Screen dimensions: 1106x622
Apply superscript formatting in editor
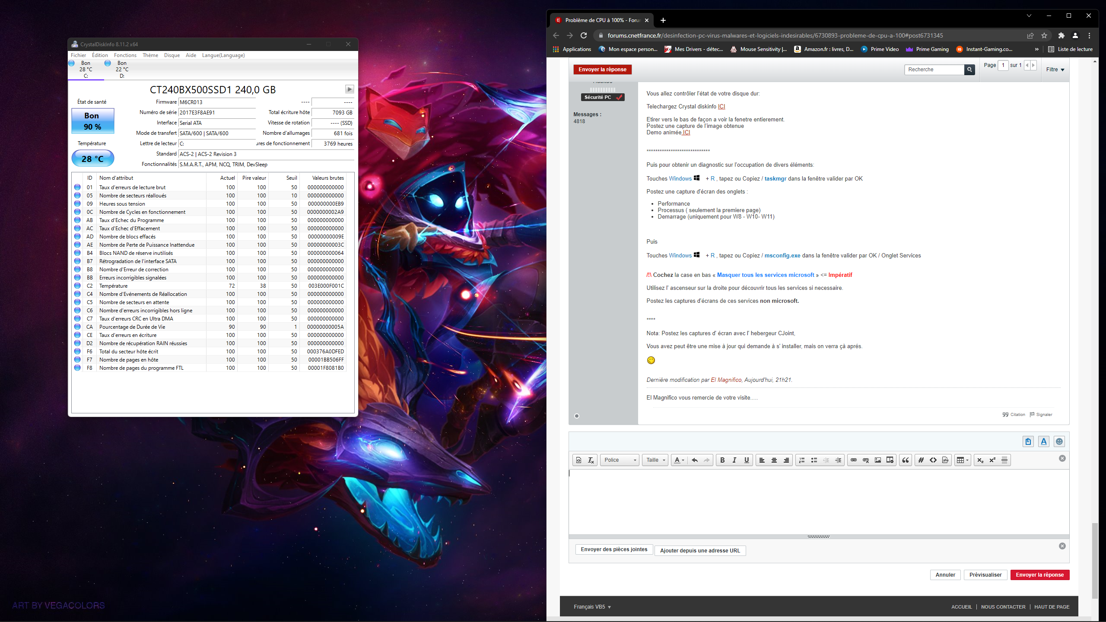coord(992,460)
